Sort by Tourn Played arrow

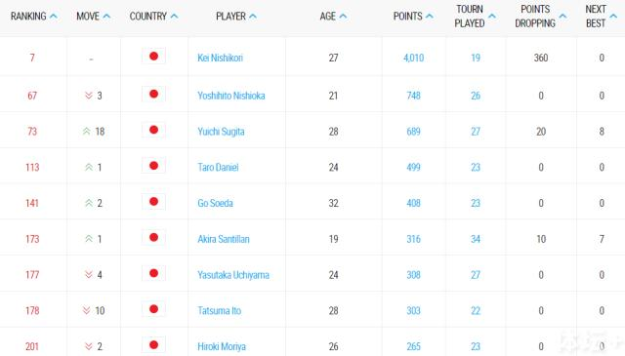coord(492,17)
